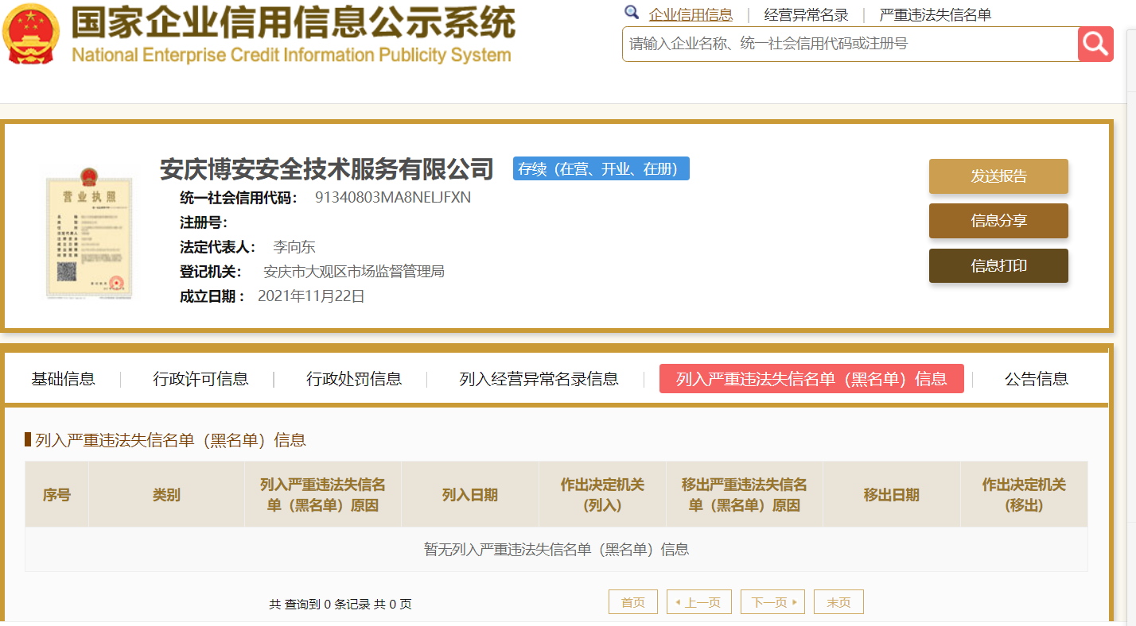View the 列入经营异常名录信息 tab

pyautogui.click(x=539, y=379)
